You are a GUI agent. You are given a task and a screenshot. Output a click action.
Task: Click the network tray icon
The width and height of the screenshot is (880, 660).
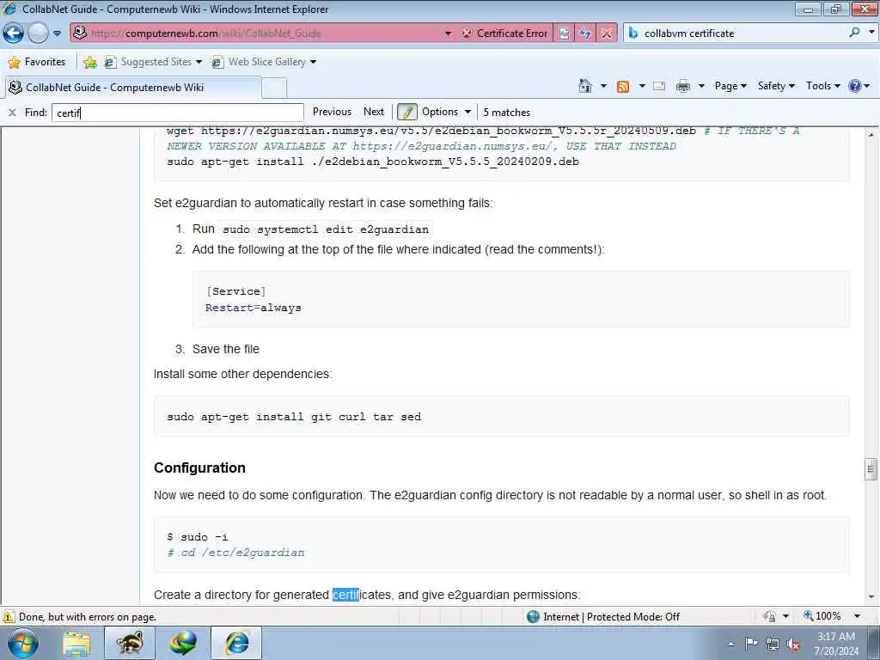click(x=773, y=644)
